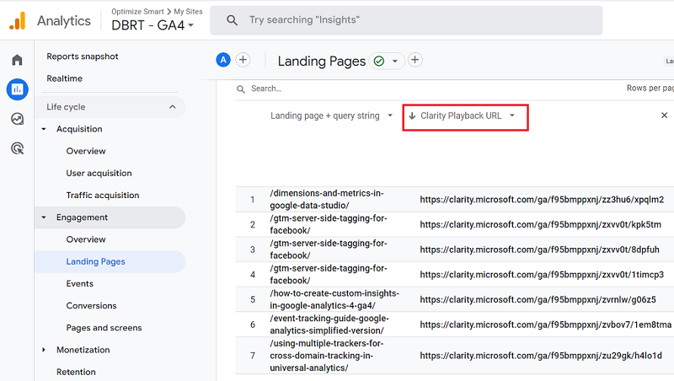Open dropdown arrow beside green check

394,61
